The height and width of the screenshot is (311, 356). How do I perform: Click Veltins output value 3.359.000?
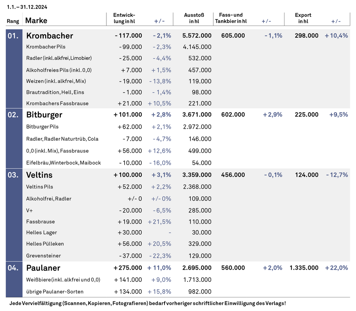[x=197, y=175]
